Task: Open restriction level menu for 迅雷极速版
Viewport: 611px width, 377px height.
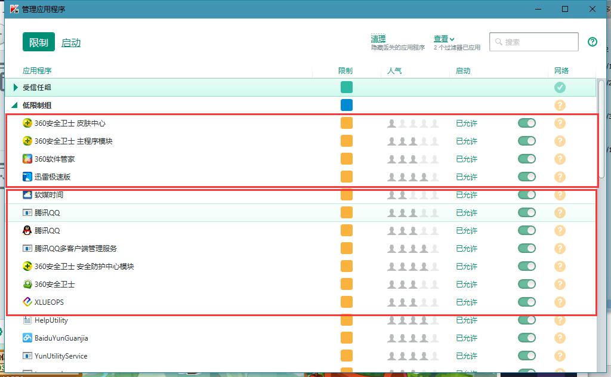Action: tap(347, 177)
